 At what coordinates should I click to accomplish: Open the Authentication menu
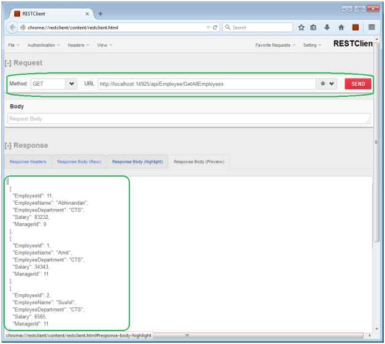pos(44,45)
